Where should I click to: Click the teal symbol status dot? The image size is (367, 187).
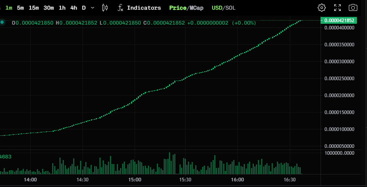[x=2, y=23]
